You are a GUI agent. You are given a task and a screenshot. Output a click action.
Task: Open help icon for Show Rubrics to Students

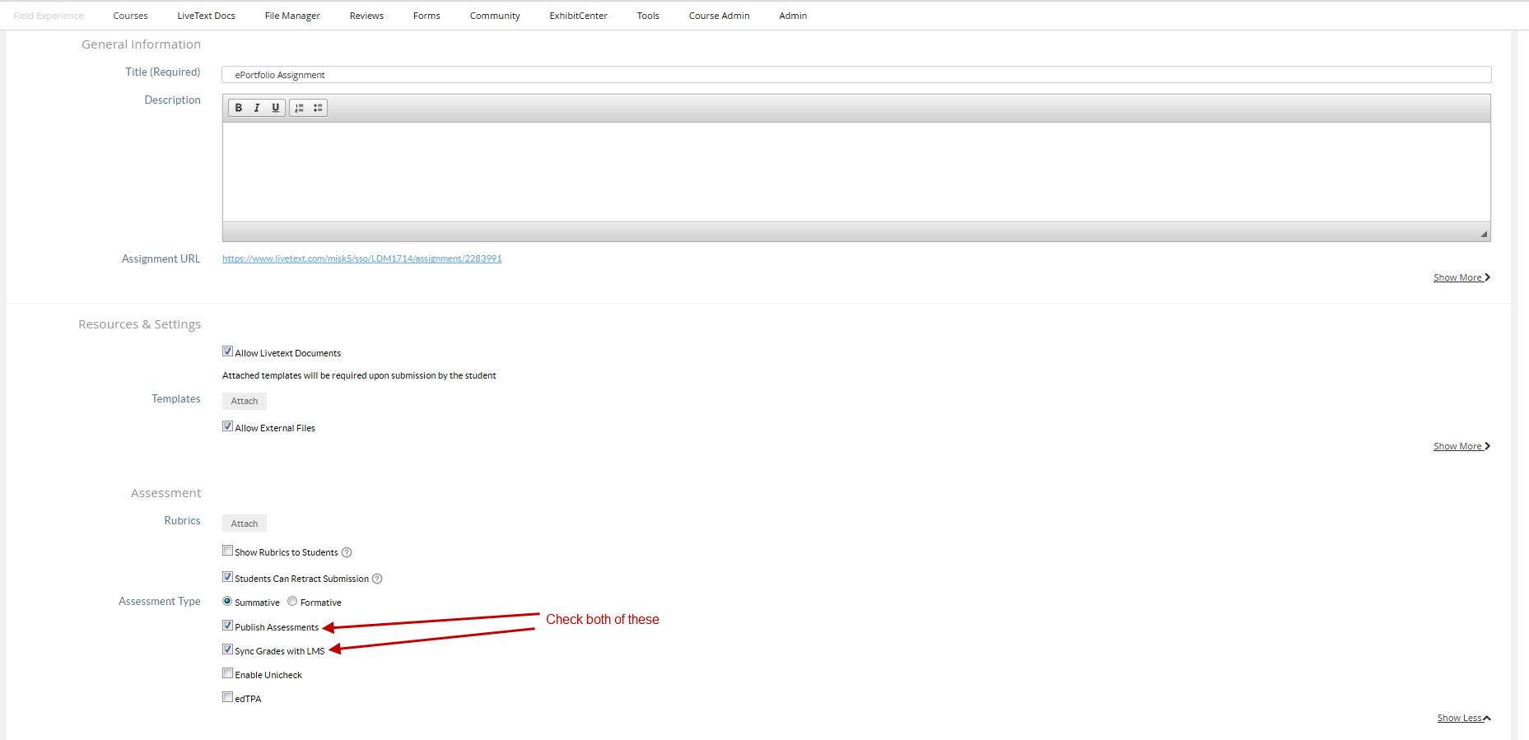347,552
